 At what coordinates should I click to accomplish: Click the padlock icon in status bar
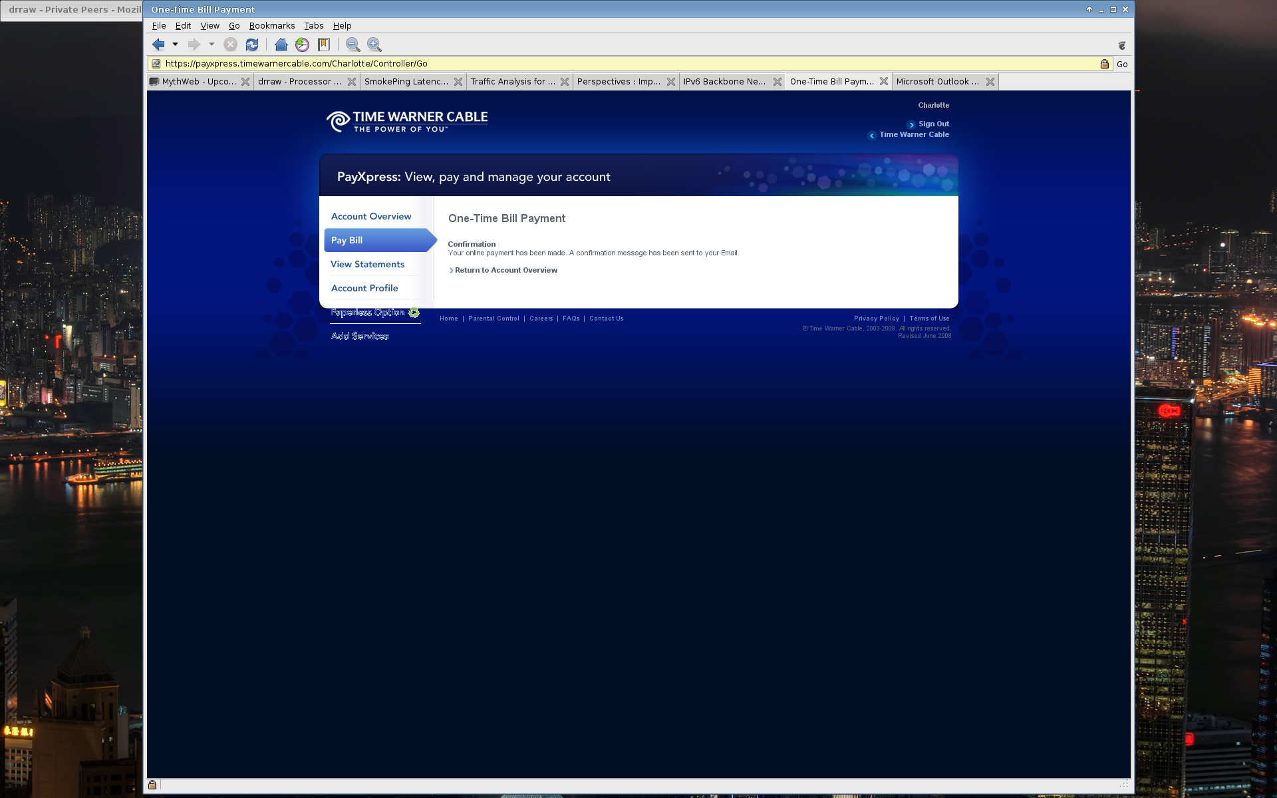click(x=152, y=785)
